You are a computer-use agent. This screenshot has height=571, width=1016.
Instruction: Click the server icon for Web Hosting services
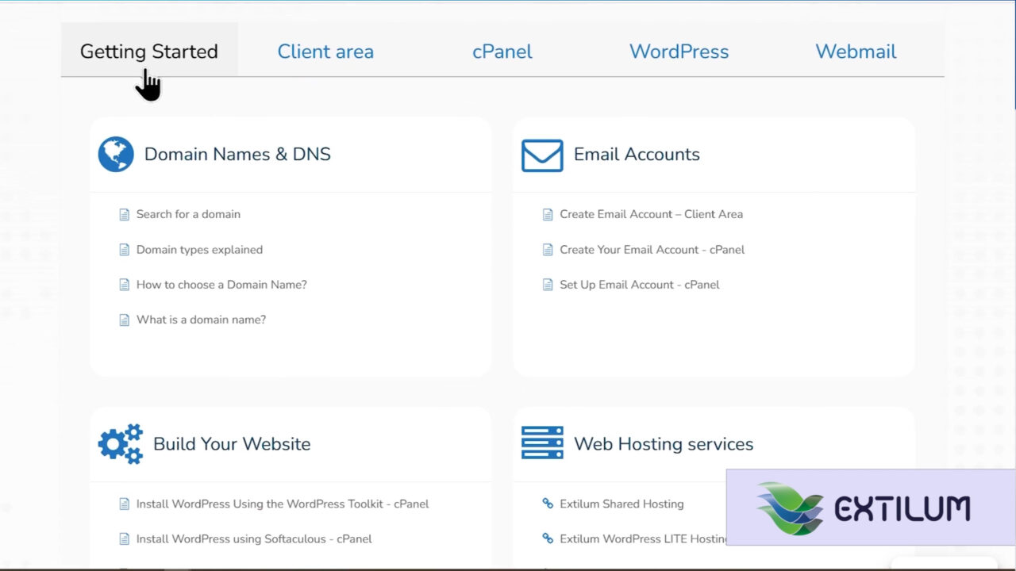[542, 443]
